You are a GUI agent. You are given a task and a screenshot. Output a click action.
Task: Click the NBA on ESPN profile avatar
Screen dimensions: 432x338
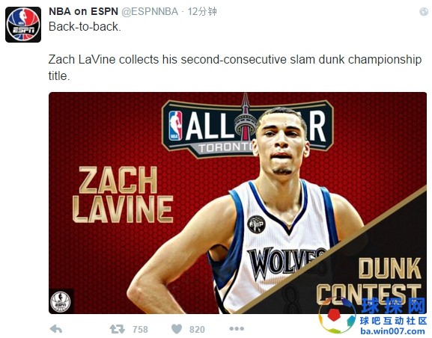(x=23, y=25)
